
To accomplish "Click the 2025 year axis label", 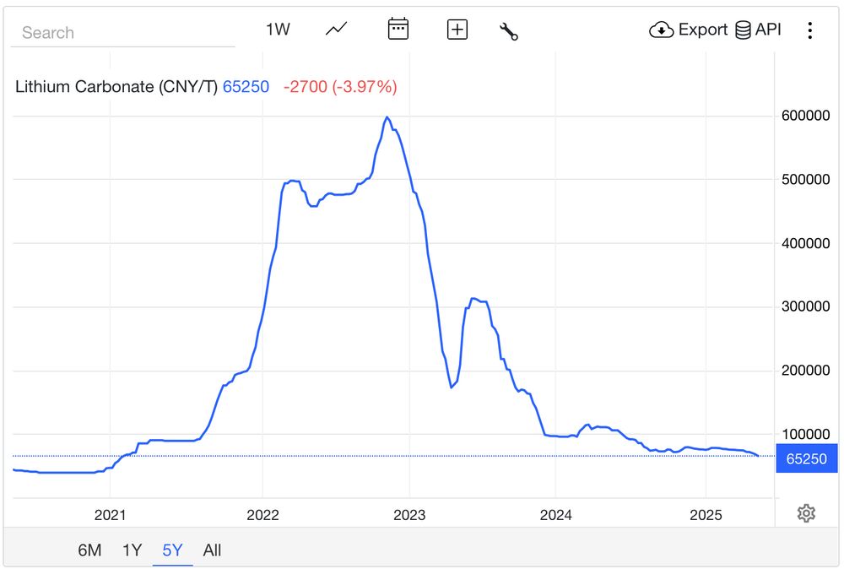I will 706,515.
